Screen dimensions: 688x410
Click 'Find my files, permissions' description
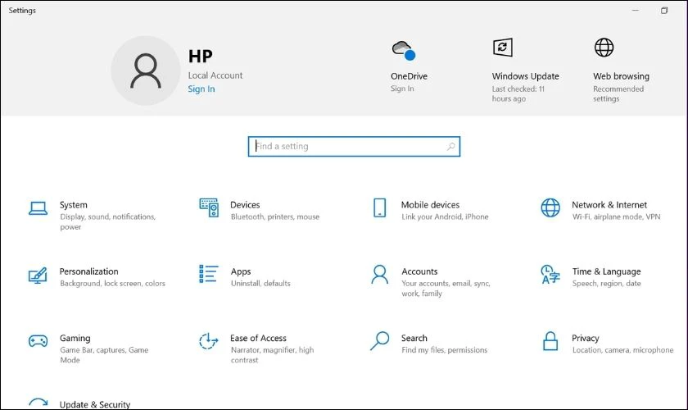point(445,350)
